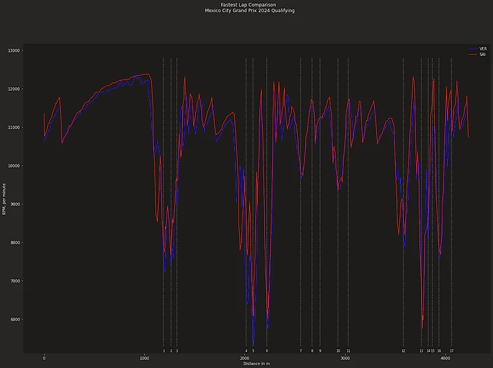Viewport: 493px width, 368px height.
Task: Click the 11000 RPM tick label
Action: click(x=14, y=127)
